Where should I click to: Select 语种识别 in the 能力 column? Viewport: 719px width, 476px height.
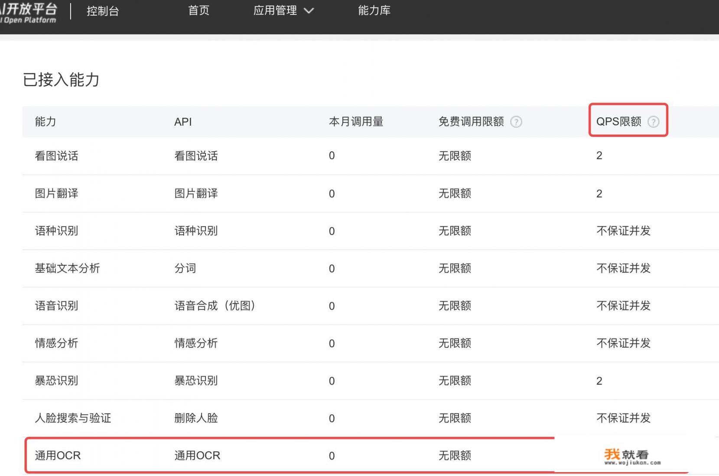tap(56, 231)
